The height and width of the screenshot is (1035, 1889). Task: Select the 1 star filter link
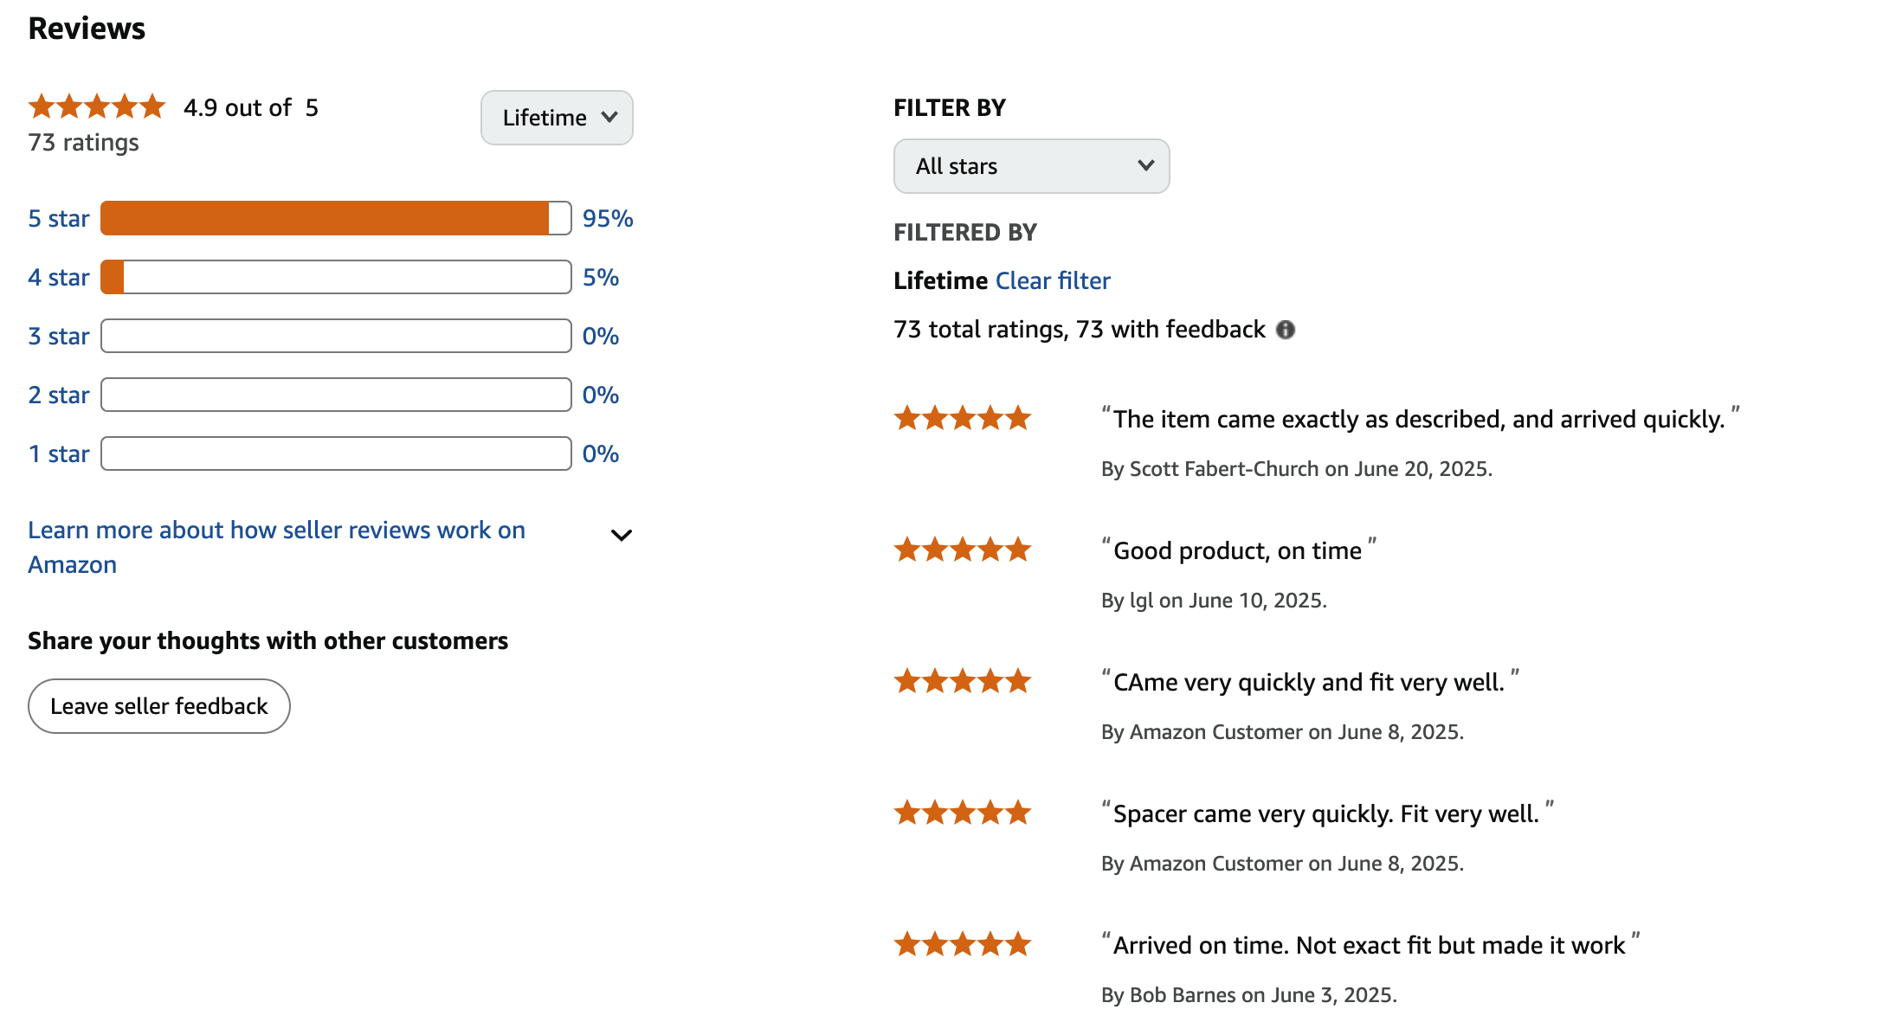click(57, 453)
